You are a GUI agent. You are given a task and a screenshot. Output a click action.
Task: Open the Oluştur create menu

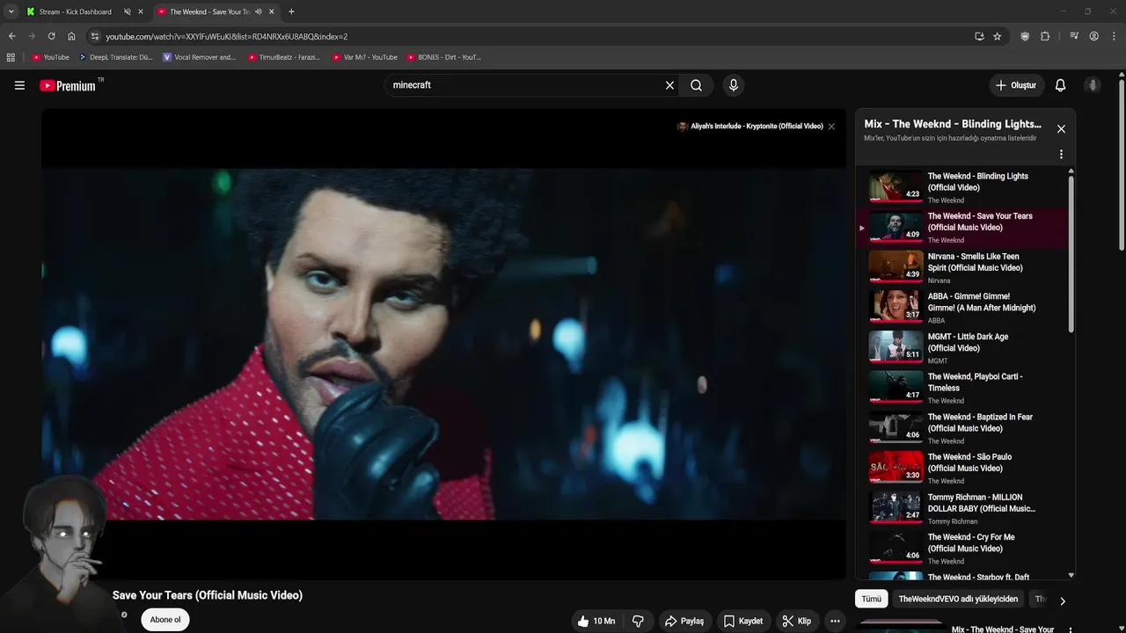pyautogui.click(x=1015, y=85)
